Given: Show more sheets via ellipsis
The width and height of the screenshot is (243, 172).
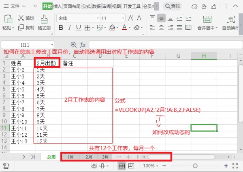Looking at the screenshot, I should pos(119,157).
